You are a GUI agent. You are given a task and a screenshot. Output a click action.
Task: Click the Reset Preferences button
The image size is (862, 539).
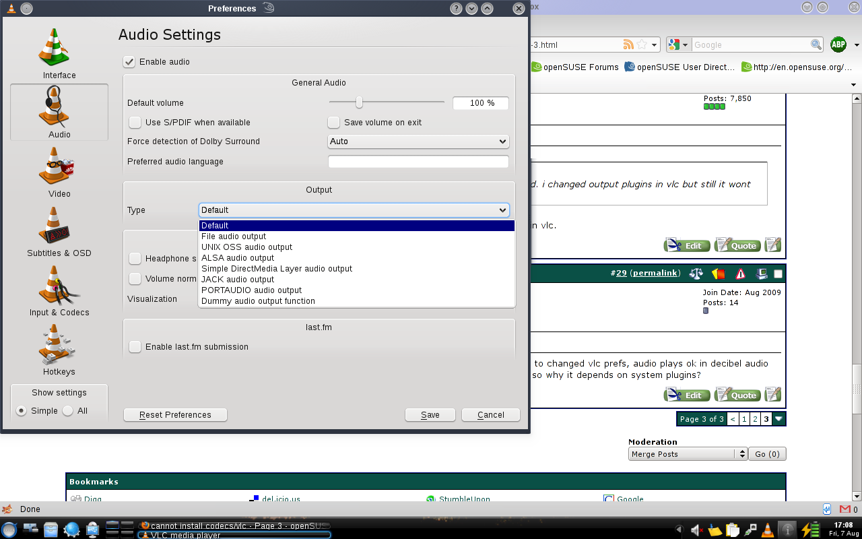pos(175,415)
